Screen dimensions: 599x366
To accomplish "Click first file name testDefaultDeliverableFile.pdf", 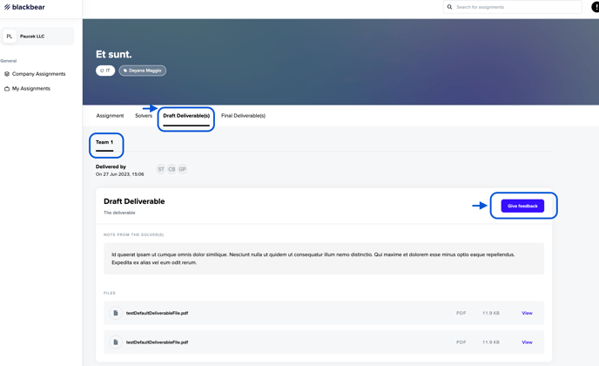I will (x=157, y=313).
